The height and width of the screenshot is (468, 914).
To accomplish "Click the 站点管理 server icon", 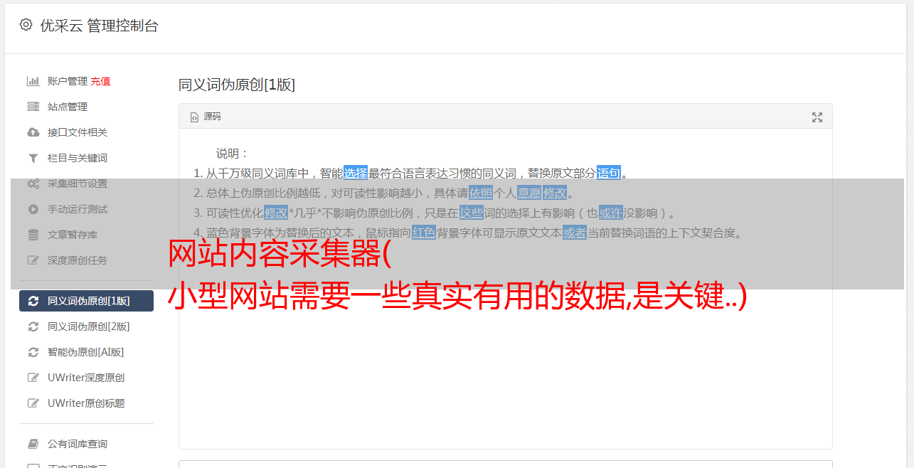I will tap(33, 107).
